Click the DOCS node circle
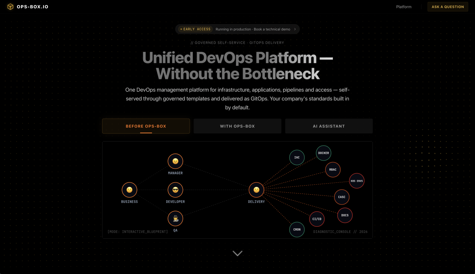475x274 pixels. (x=345, y=215)
